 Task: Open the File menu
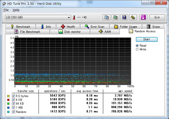(x=6, y=10)
